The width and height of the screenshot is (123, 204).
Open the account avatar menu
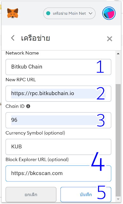(x=109, y=13)
